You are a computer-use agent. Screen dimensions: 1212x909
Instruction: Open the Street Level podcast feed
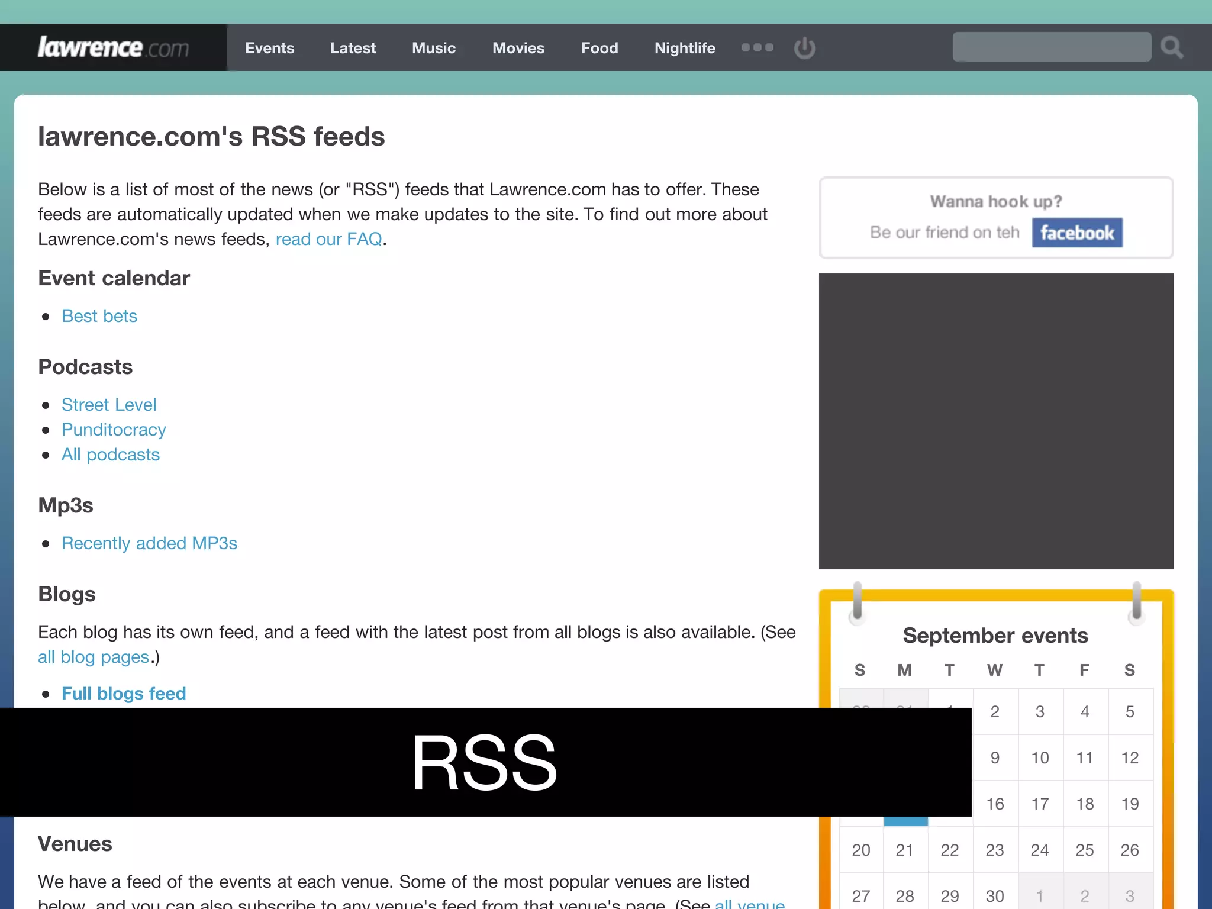pos(109,405)
